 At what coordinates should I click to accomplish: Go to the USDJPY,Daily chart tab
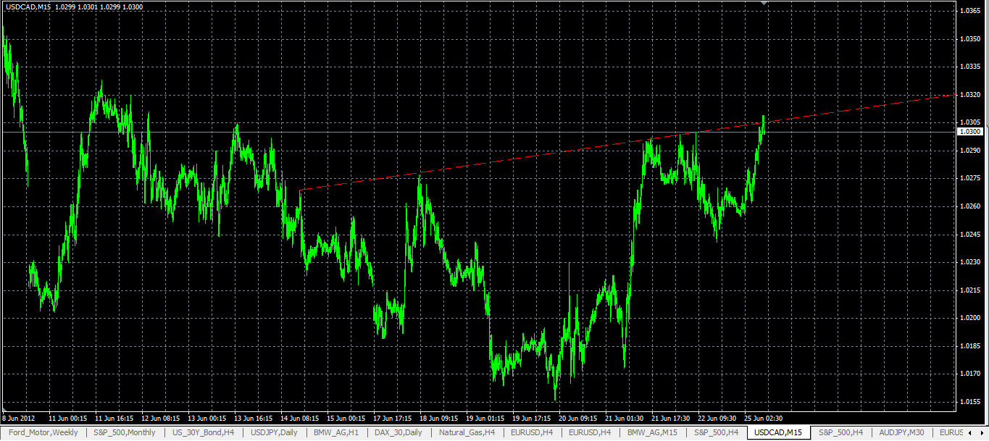[x=274, y=432]
